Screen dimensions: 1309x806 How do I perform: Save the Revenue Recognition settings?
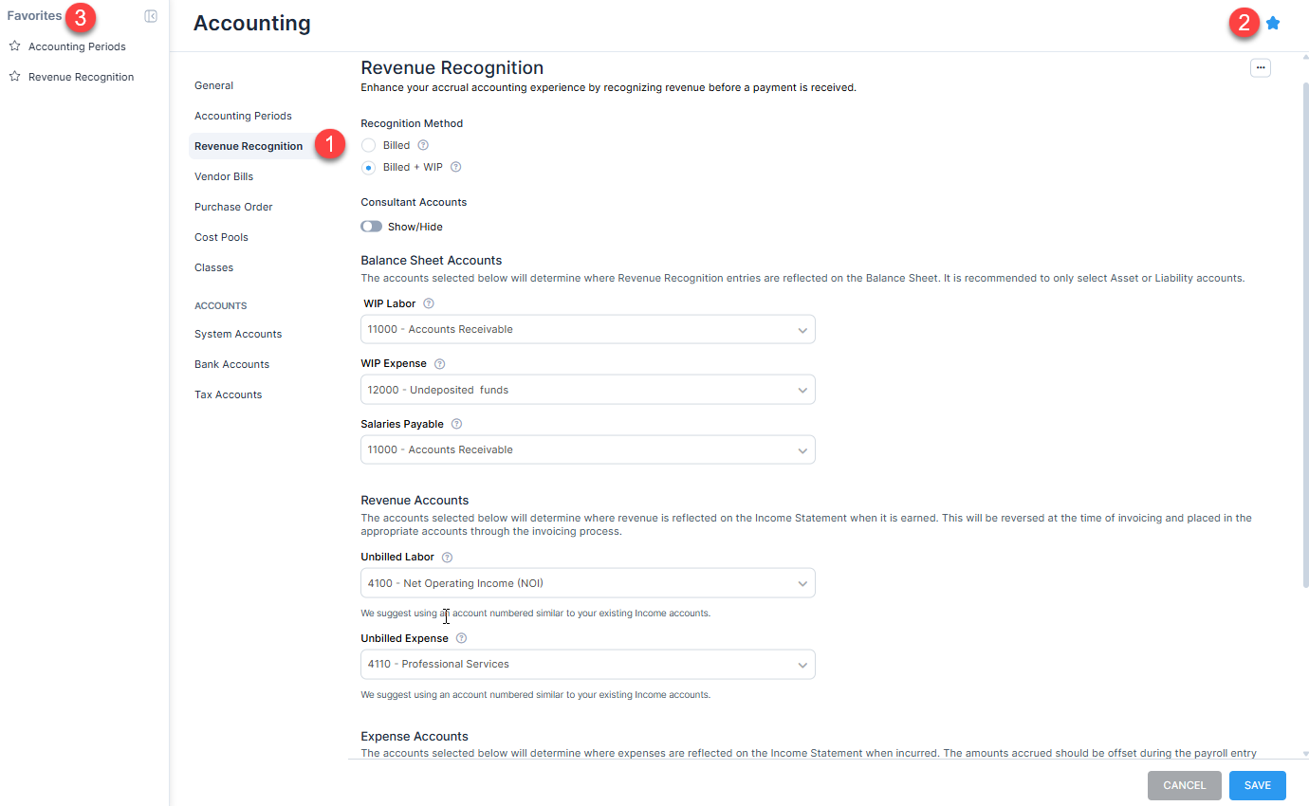point(1257,785)
